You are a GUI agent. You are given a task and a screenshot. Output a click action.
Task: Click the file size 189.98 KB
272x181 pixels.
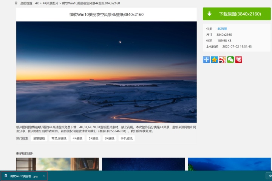(224, 41)
